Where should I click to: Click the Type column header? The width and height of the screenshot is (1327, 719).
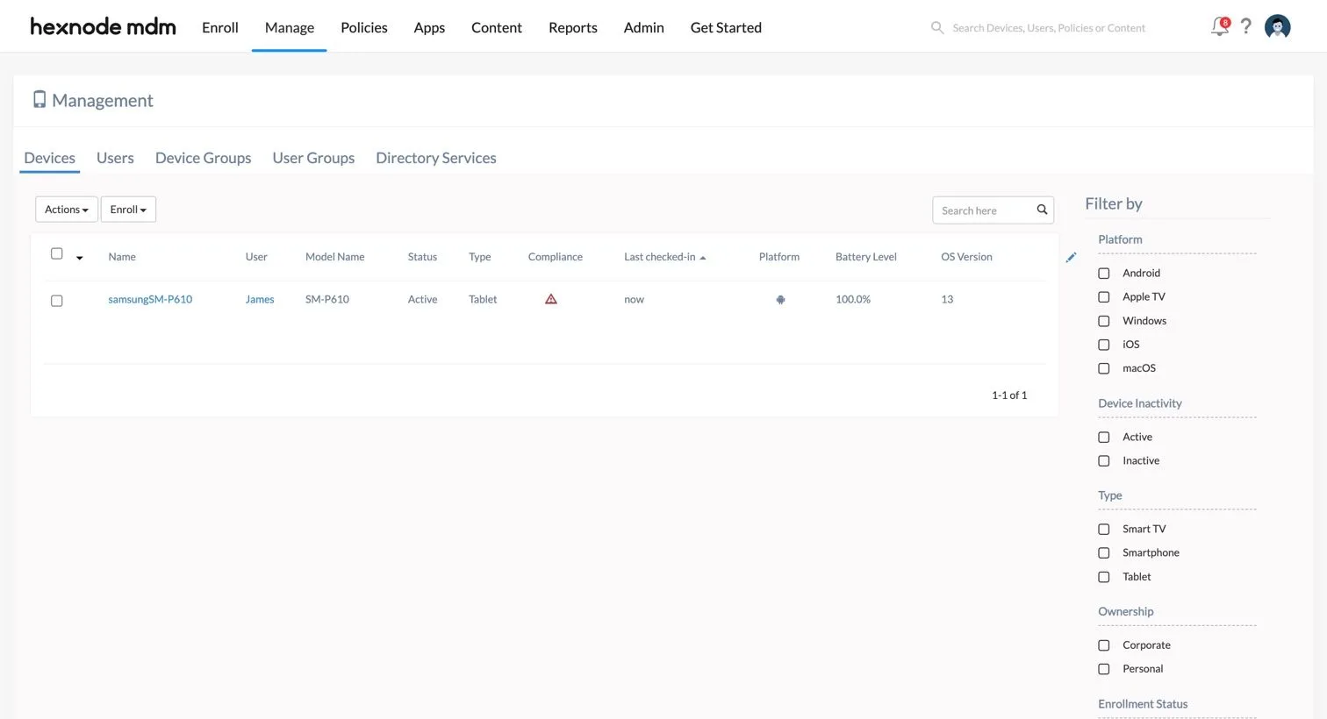click(480, 257)
